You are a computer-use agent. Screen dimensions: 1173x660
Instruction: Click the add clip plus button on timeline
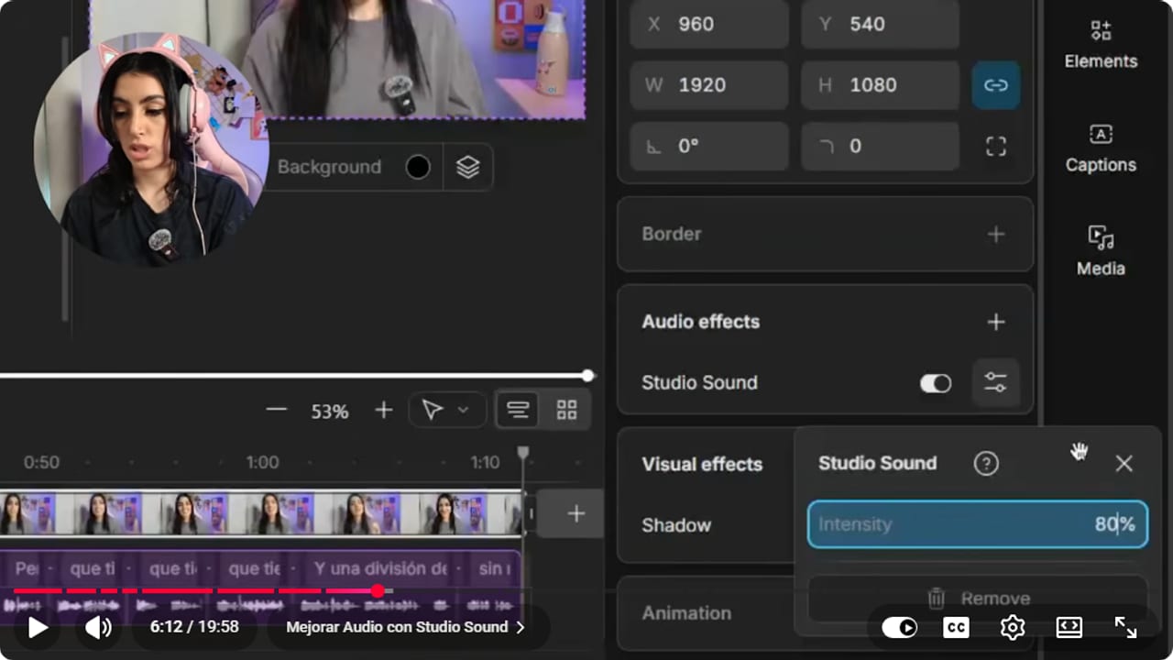pos(576,513)
